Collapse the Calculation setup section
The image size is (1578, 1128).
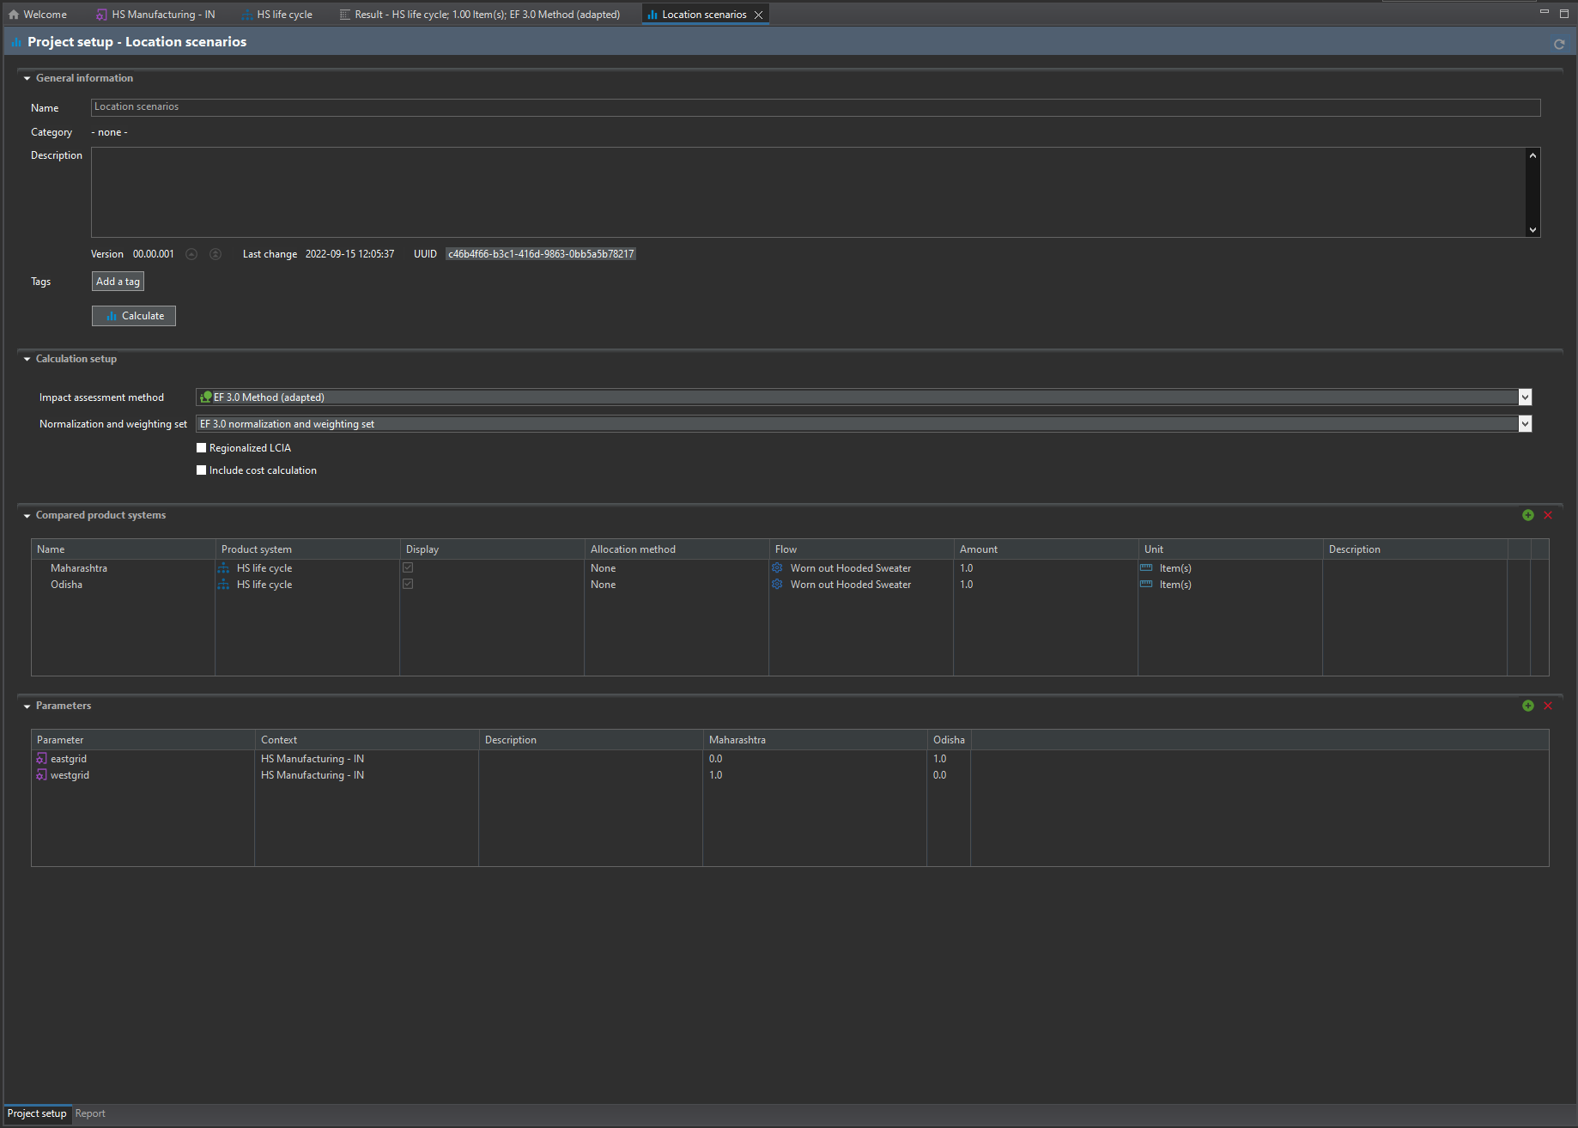pyautogui.click(x=27, y=359)
